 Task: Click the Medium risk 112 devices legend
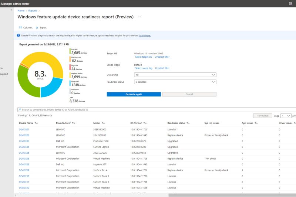pos(77,60)
